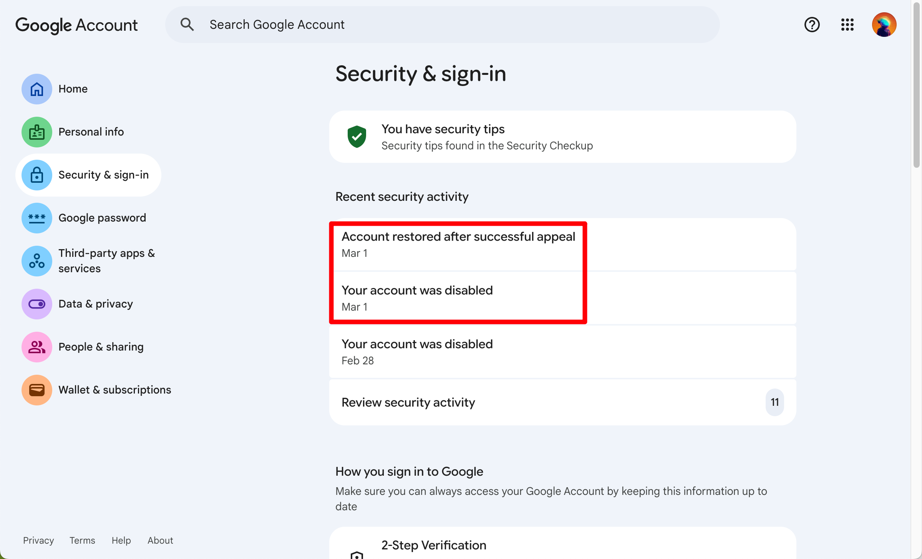Open the Terms footer link
Image resolution: width=922 pixels, height=559 pixels.
click(82, 540)
